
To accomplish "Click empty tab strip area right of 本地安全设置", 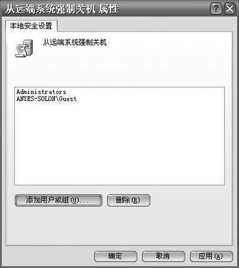I will pos(143,26).
